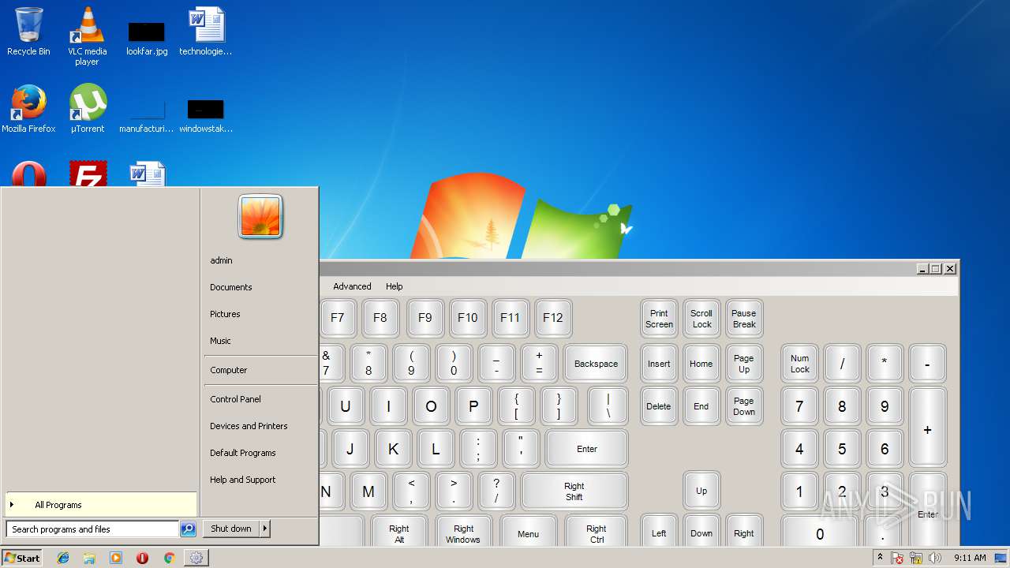Open Computer from the Start menu
Image resolution: width=1010 pixels, height=568 pixels.
(260, 370)
